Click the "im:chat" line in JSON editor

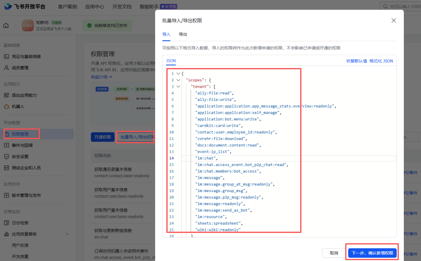(x=206, y=158)
